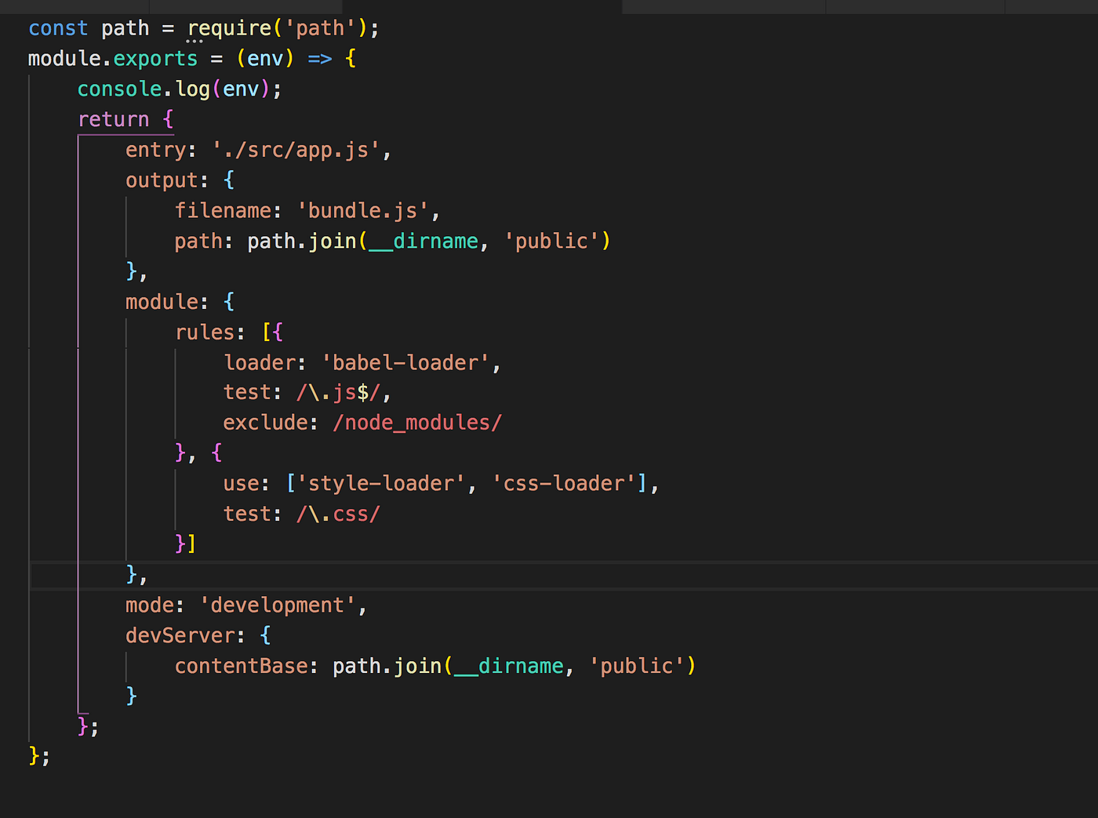
Task: Select the 'require' function call
Action: (229, 29)
